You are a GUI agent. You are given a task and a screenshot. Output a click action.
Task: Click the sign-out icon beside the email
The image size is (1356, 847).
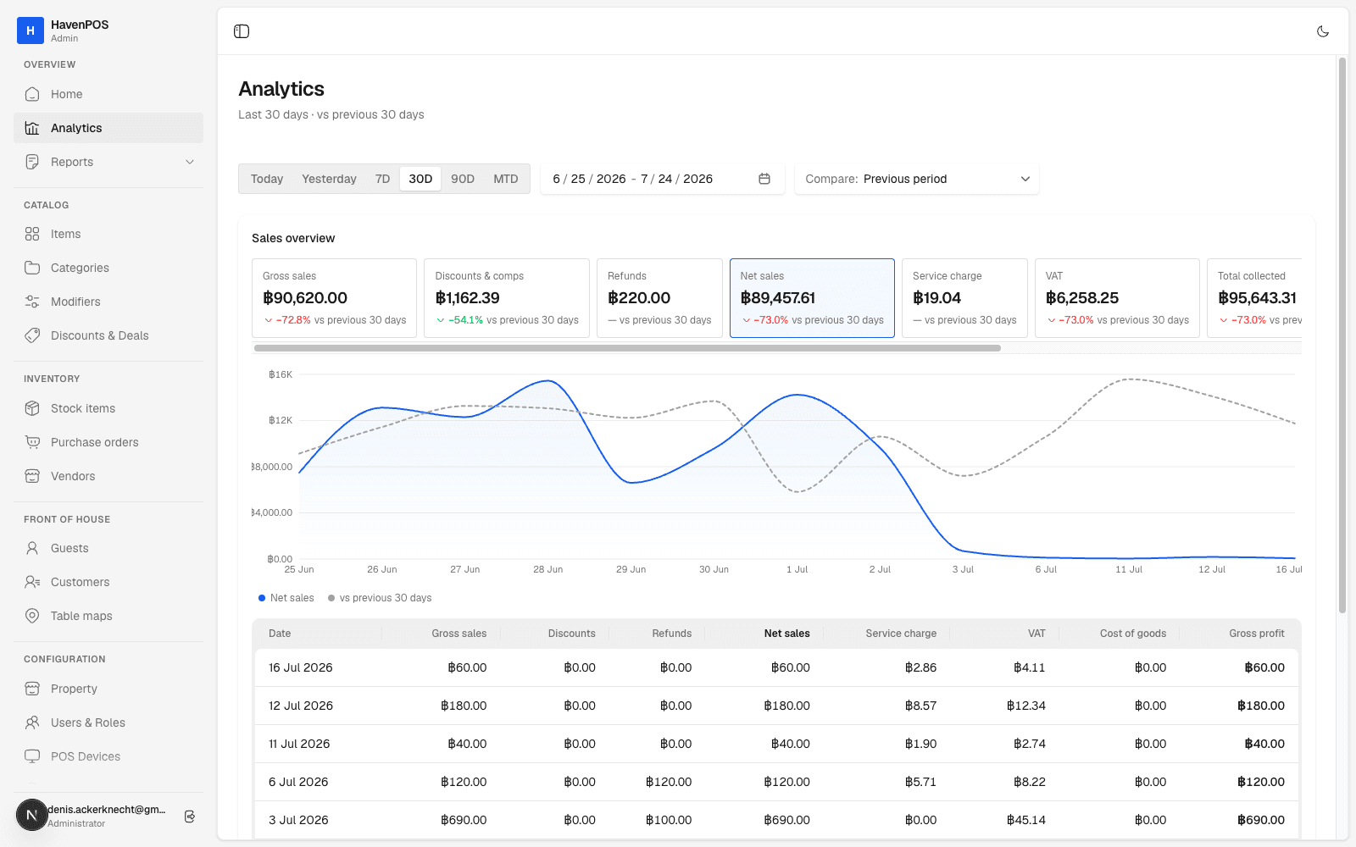(x=190, y=816)
